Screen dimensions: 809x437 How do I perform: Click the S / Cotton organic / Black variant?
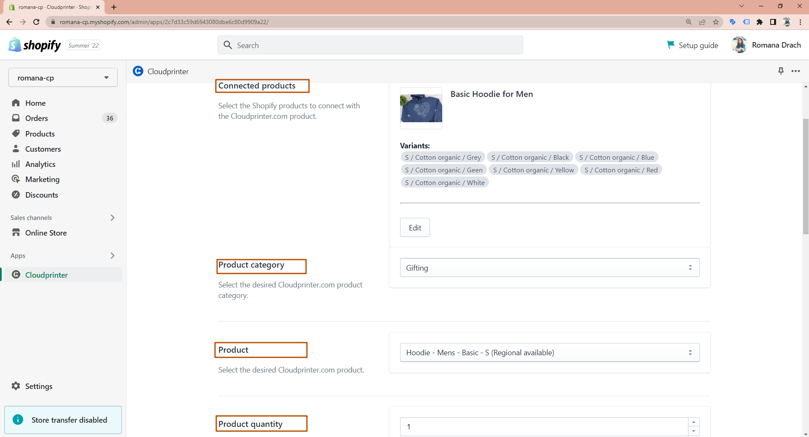(x=530, y=157)
